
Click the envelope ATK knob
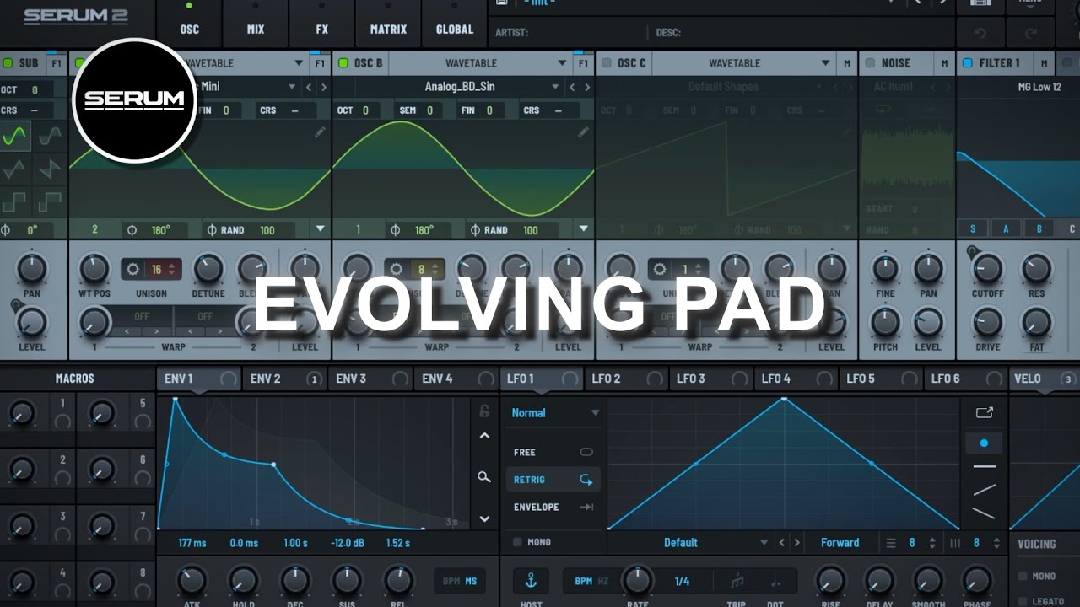click(x=192, y=581)
